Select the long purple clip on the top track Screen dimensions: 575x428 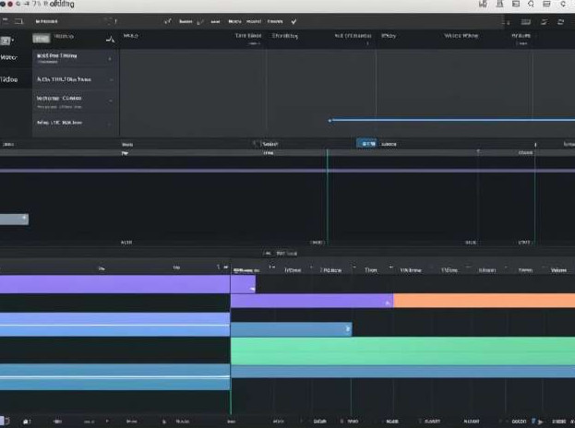(x=114, y=284)
